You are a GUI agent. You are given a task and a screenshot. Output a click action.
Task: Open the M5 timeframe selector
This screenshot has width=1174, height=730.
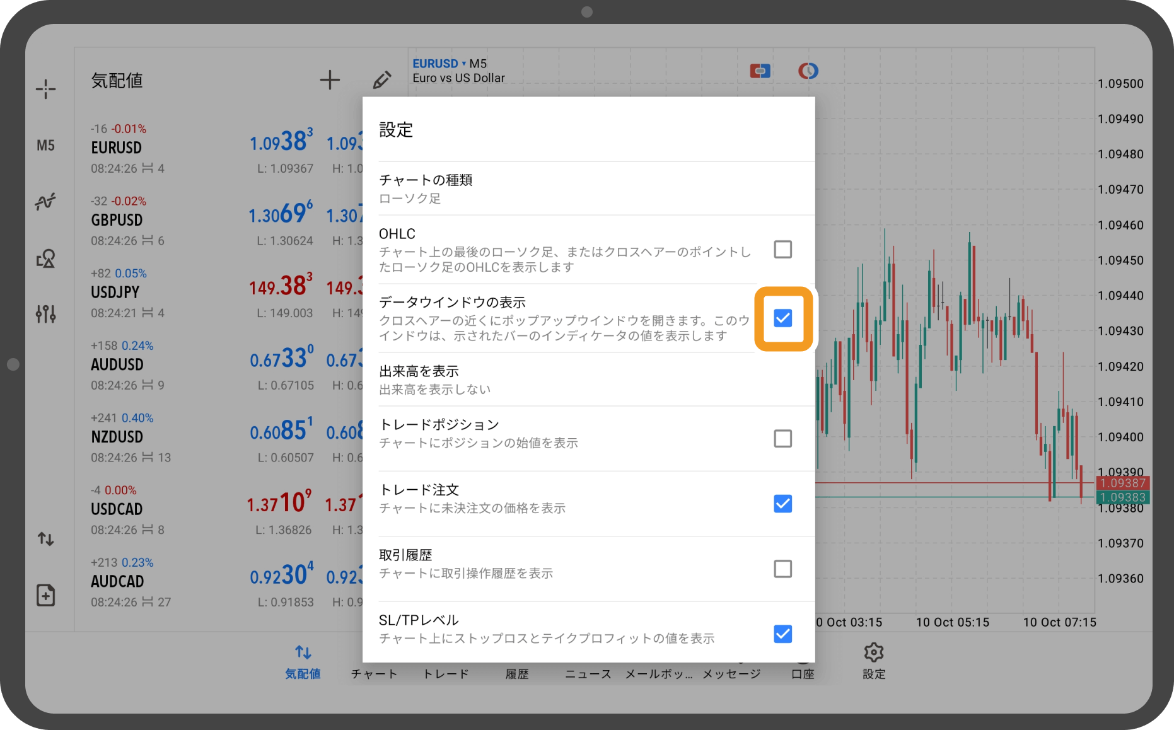point(45,146)
